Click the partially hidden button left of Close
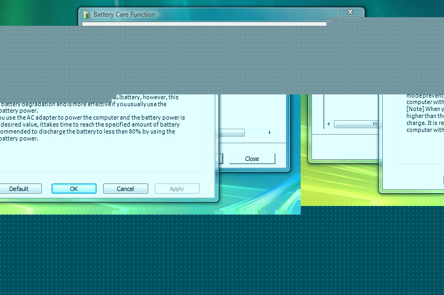Screen dimensions: 444x295 click(x=221, y=159)
